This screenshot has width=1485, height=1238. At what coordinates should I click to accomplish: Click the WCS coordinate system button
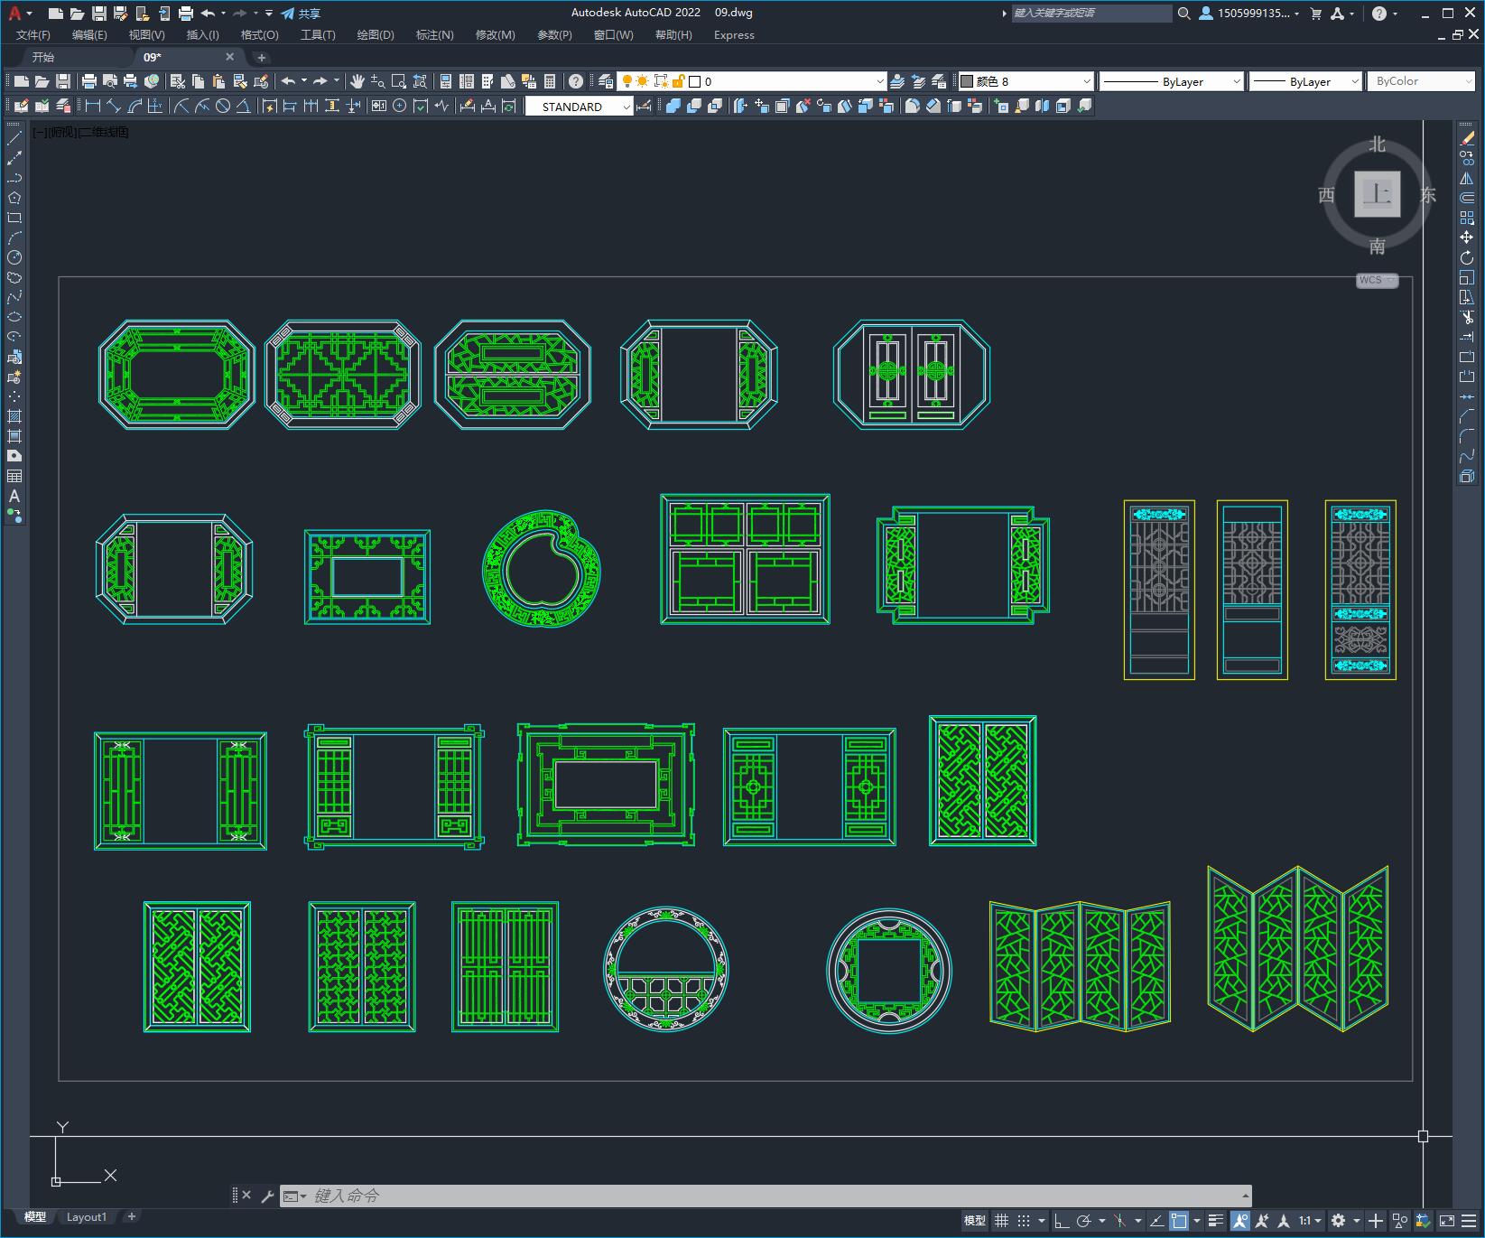[x=1376, y=280]
